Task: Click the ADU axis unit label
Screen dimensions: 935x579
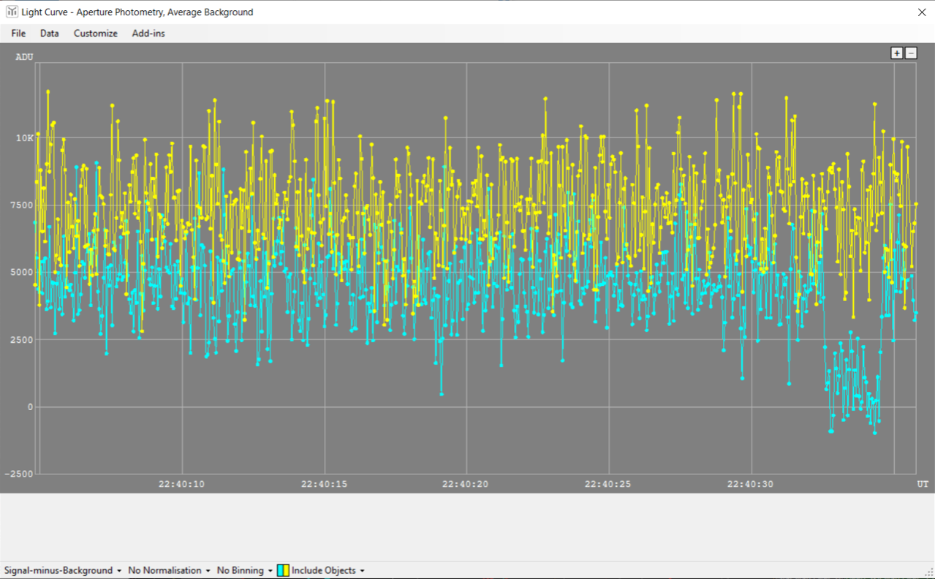Action: point(25,57)
